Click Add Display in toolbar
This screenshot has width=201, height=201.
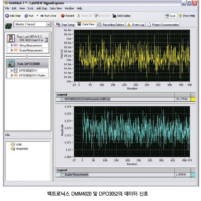pos(121,16)
